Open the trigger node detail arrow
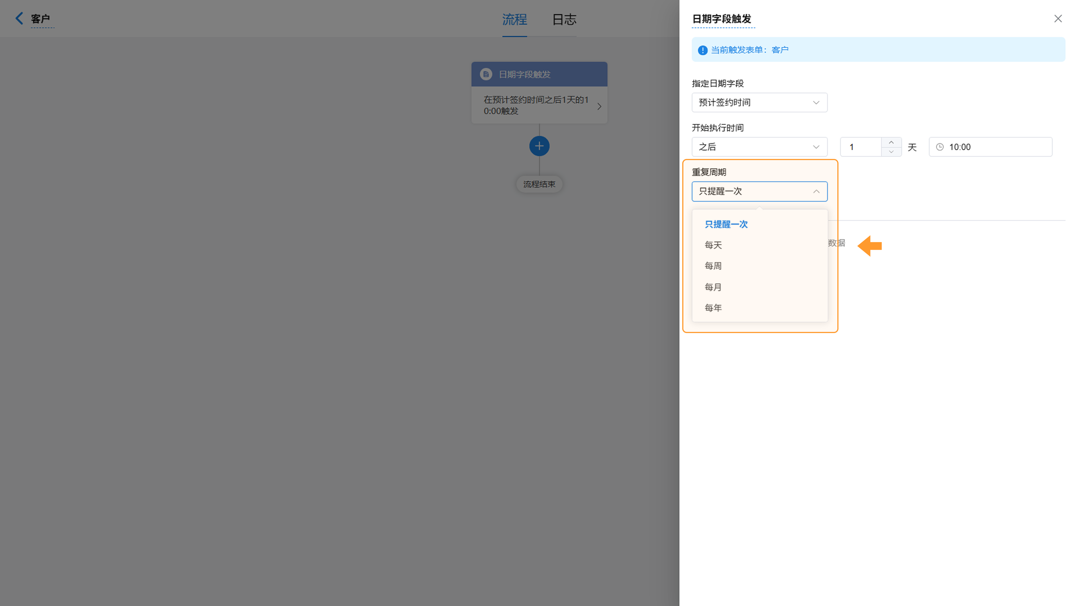 pos(599,106)
